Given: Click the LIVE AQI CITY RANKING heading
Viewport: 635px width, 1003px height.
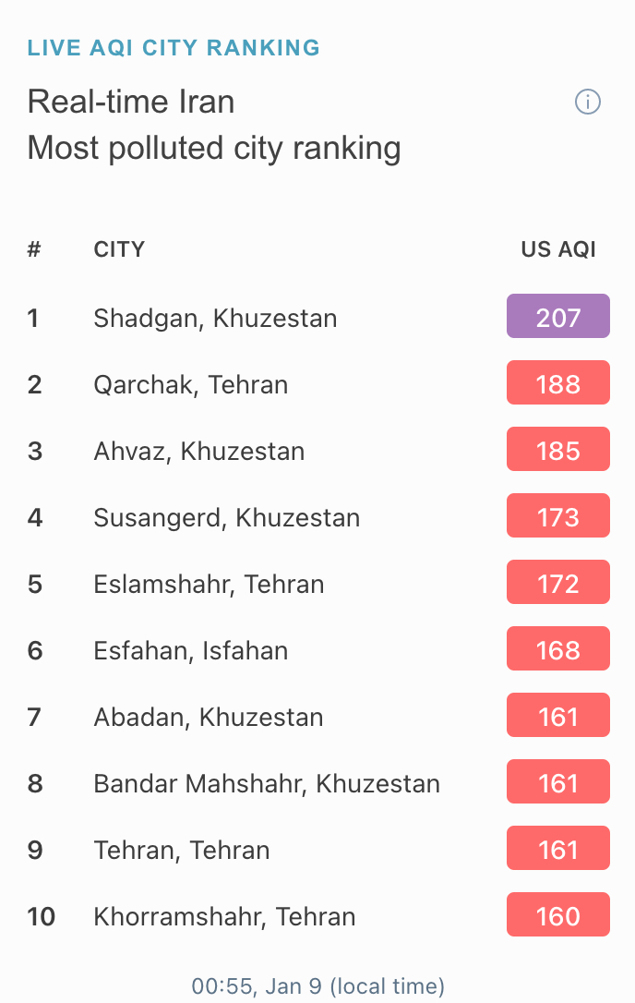Looking at the screenshot, I should coord(174,48).
